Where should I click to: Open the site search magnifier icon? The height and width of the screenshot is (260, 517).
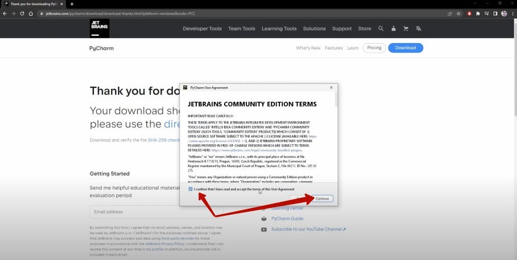(381, 29)
